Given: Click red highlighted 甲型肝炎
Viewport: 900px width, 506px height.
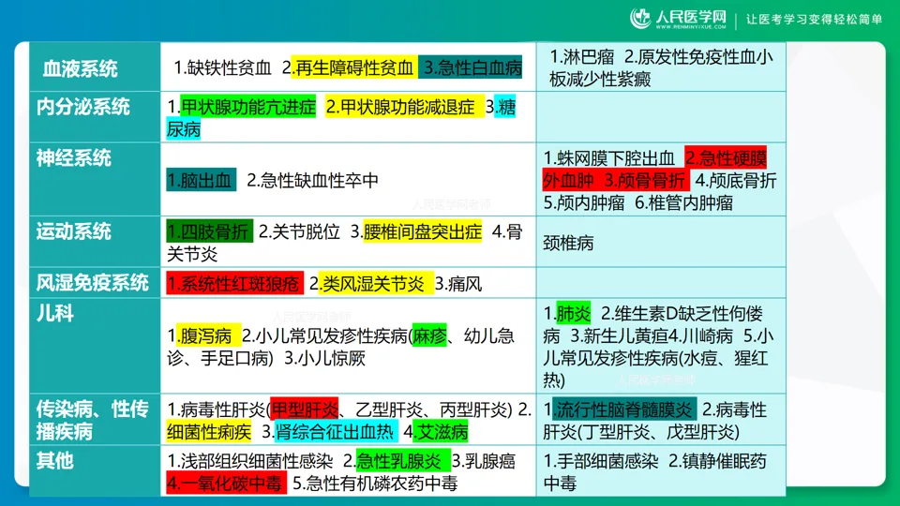Looking at the screenshot, I should tap(304, 409).
